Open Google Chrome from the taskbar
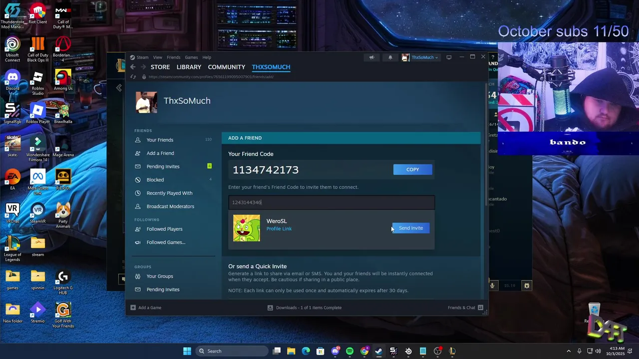 point(364,351)
